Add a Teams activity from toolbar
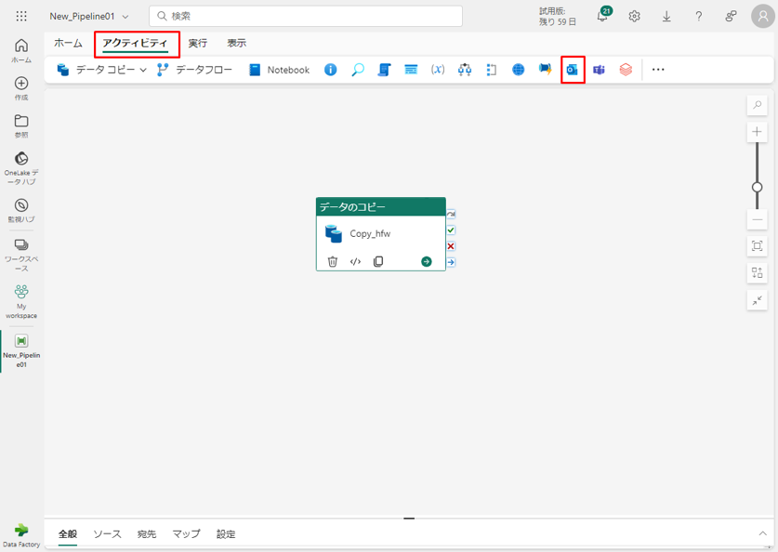This screenshot has width=778, height=552. click(600, 70)
